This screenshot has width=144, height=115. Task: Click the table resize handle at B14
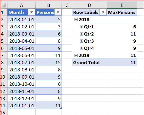tap(61, 108)
